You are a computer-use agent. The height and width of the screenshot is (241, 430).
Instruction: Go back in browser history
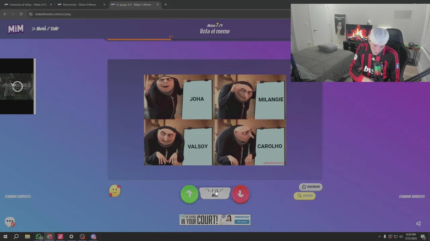(x=5, y=14)
